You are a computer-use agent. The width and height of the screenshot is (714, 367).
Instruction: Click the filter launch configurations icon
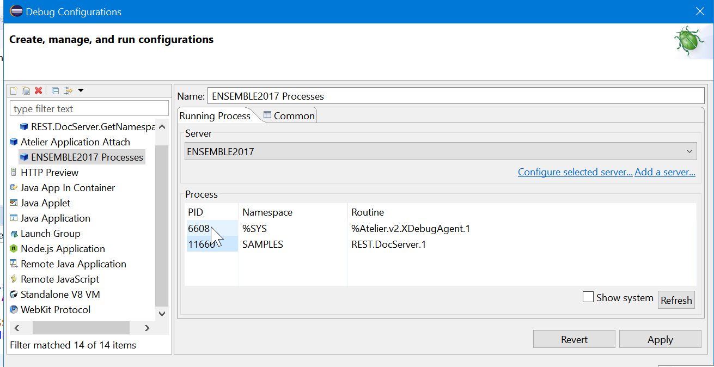68,90
